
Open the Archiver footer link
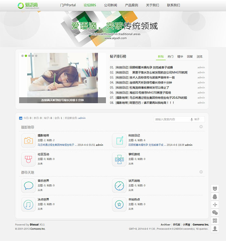[166, 225]
